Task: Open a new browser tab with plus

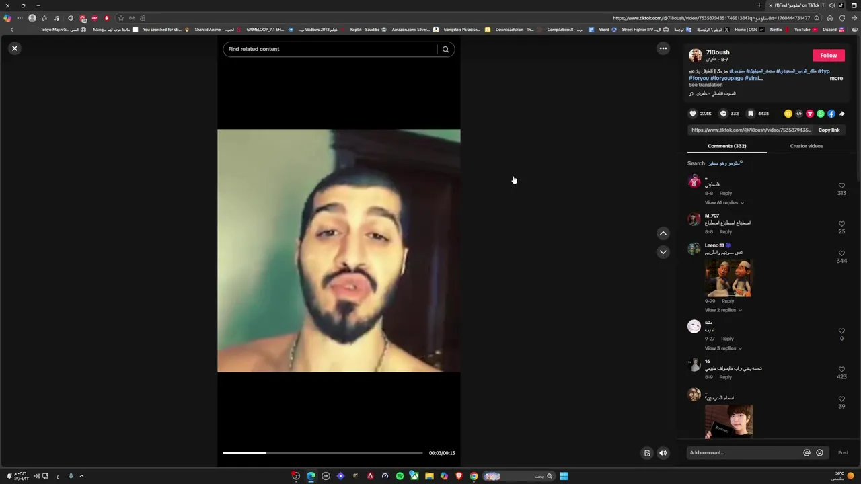Action: point(759,5)
